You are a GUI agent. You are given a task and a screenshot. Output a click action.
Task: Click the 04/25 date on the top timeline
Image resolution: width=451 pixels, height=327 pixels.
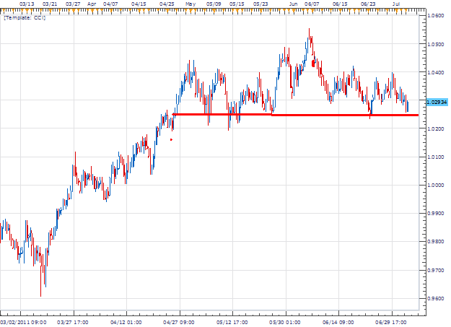167,4
